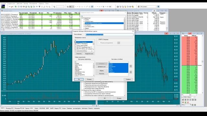Open the Расширения menu
The image size is (207, 116).
(x=33, y=4)
